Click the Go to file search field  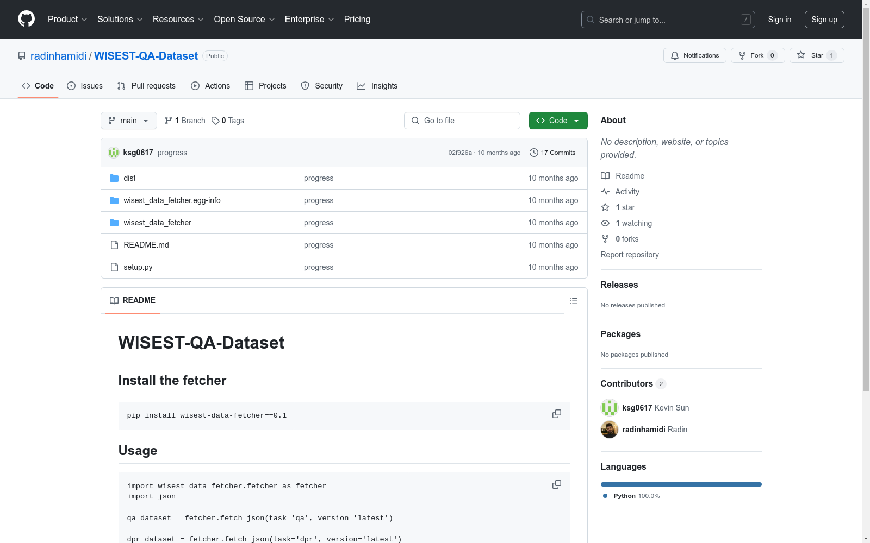462,121
